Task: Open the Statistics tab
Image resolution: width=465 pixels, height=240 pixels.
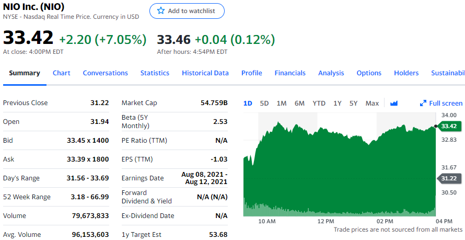Action: click(155, 73)
